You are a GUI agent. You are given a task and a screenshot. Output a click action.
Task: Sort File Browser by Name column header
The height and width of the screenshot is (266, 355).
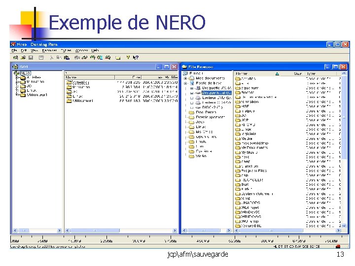point(258,73)
